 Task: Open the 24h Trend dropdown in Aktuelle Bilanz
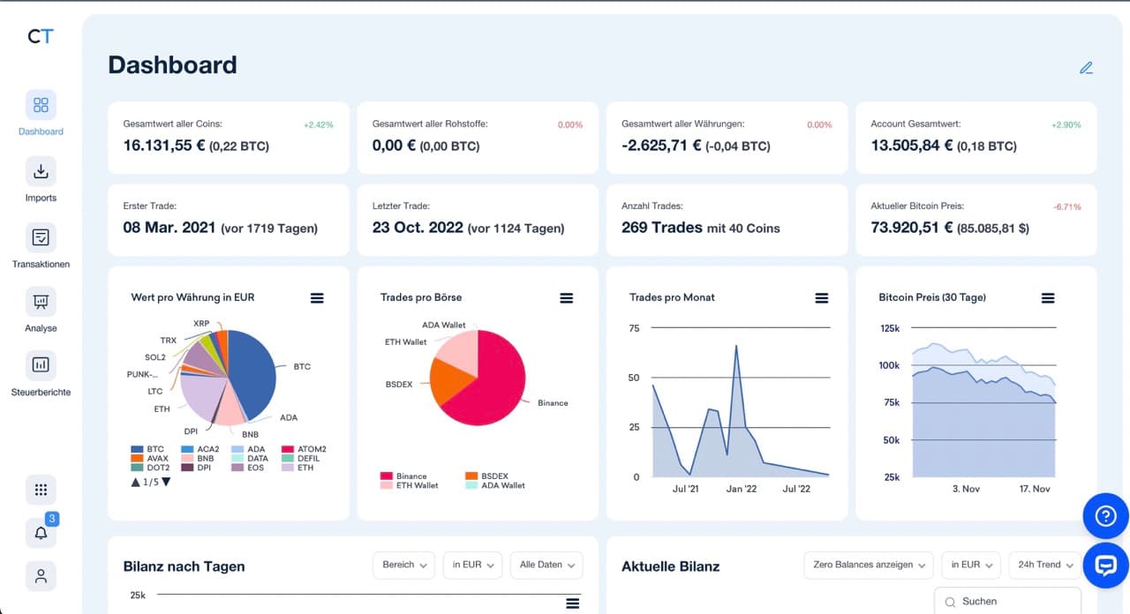(1043, 565)
